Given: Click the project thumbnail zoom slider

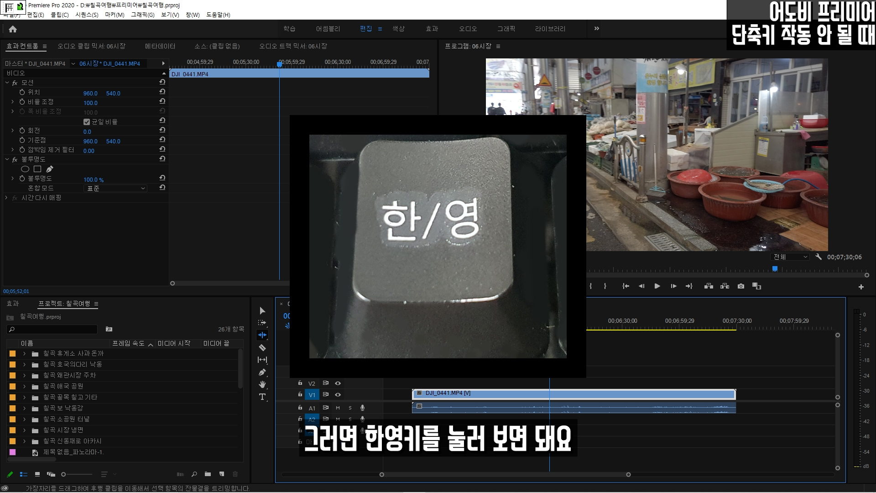Looking at the screenshot, I should click(x=64, y=474).
